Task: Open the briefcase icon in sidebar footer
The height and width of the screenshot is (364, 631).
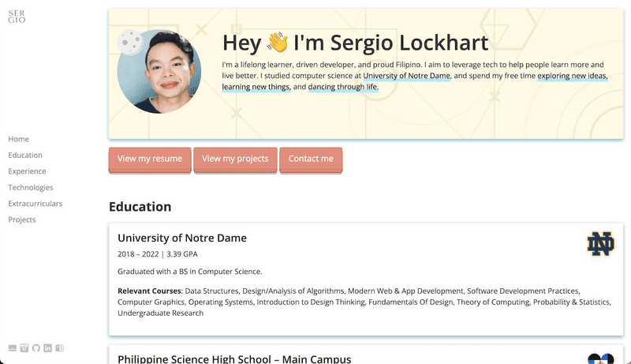Action: pos(13,348)
